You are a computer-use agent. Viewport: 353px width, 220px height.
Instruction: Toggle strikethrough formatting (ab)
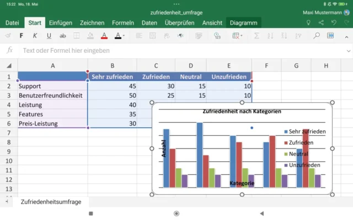click(x=63, y=36)
